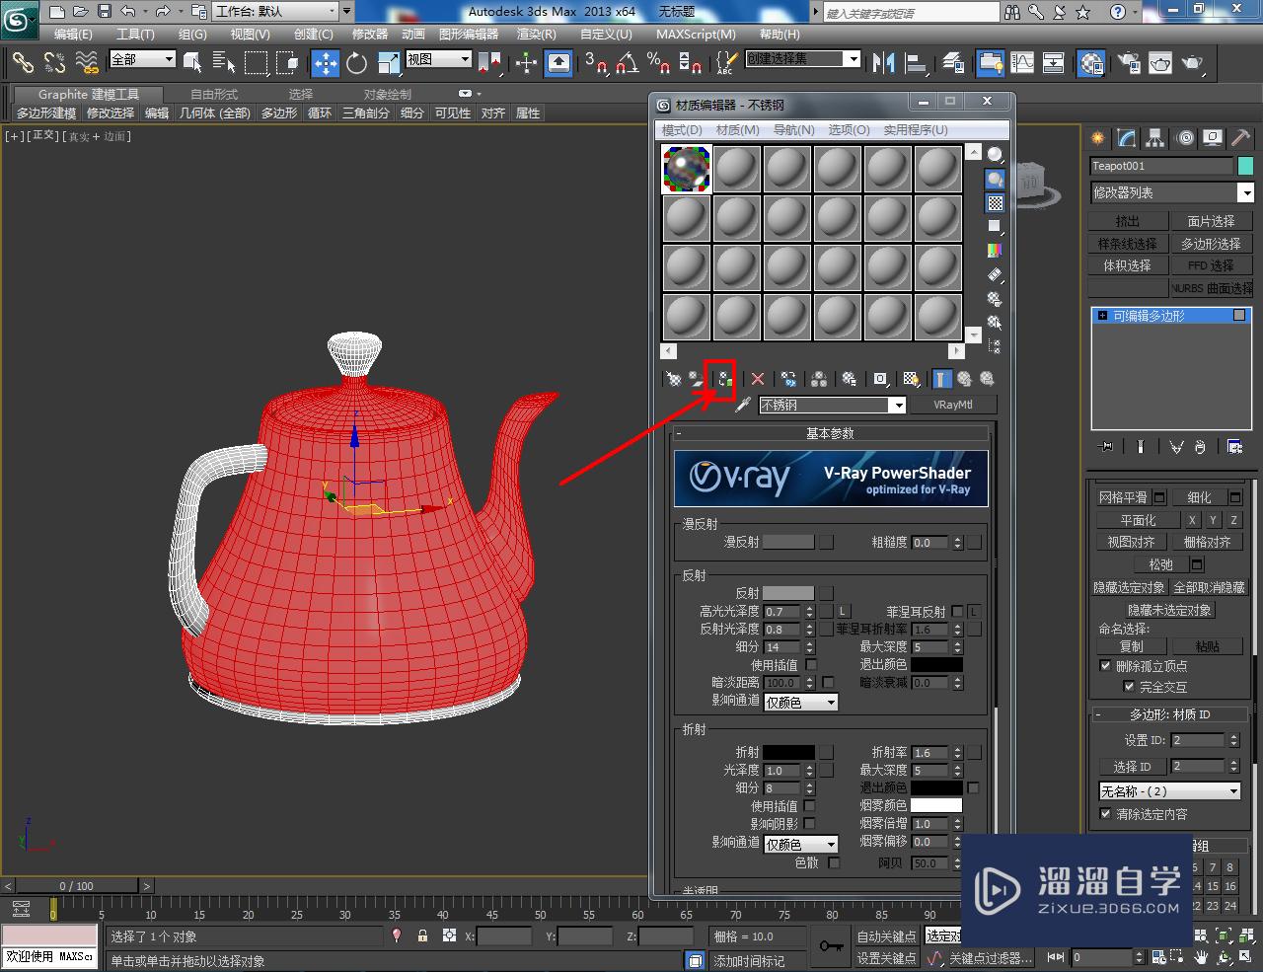Screen dimensions: 1263x972
Task: Click Sample Type sphere icon
Action: pyautogui.click(x=996, y=155)
